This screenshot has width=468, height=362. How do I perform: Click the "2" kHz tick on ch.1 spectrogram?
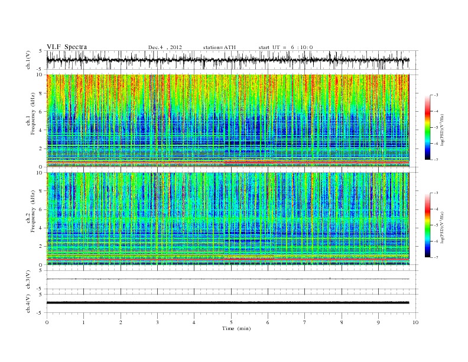42,148
